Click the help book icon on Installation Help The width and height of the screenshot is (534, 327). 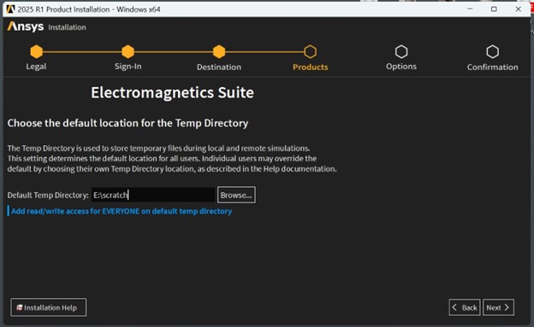[x=20, y=307]
